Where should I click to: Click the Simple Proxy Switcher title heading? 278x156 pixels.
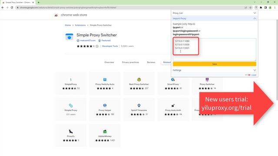(96, 35)
